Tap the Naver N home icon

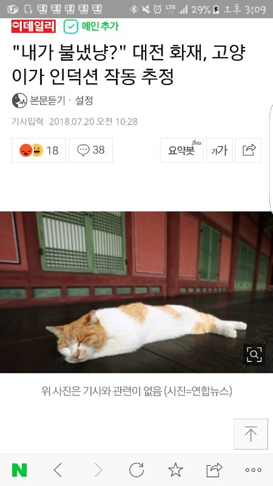[19, 470]
